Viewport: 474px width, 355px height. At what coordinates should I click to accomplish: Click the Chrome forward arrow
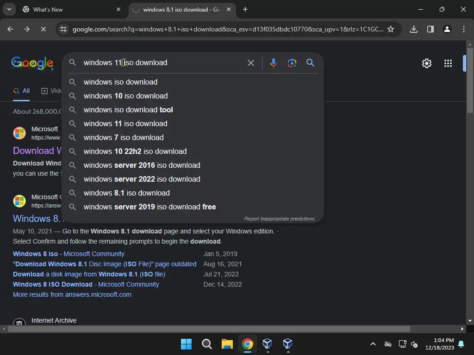pos(27,29)
